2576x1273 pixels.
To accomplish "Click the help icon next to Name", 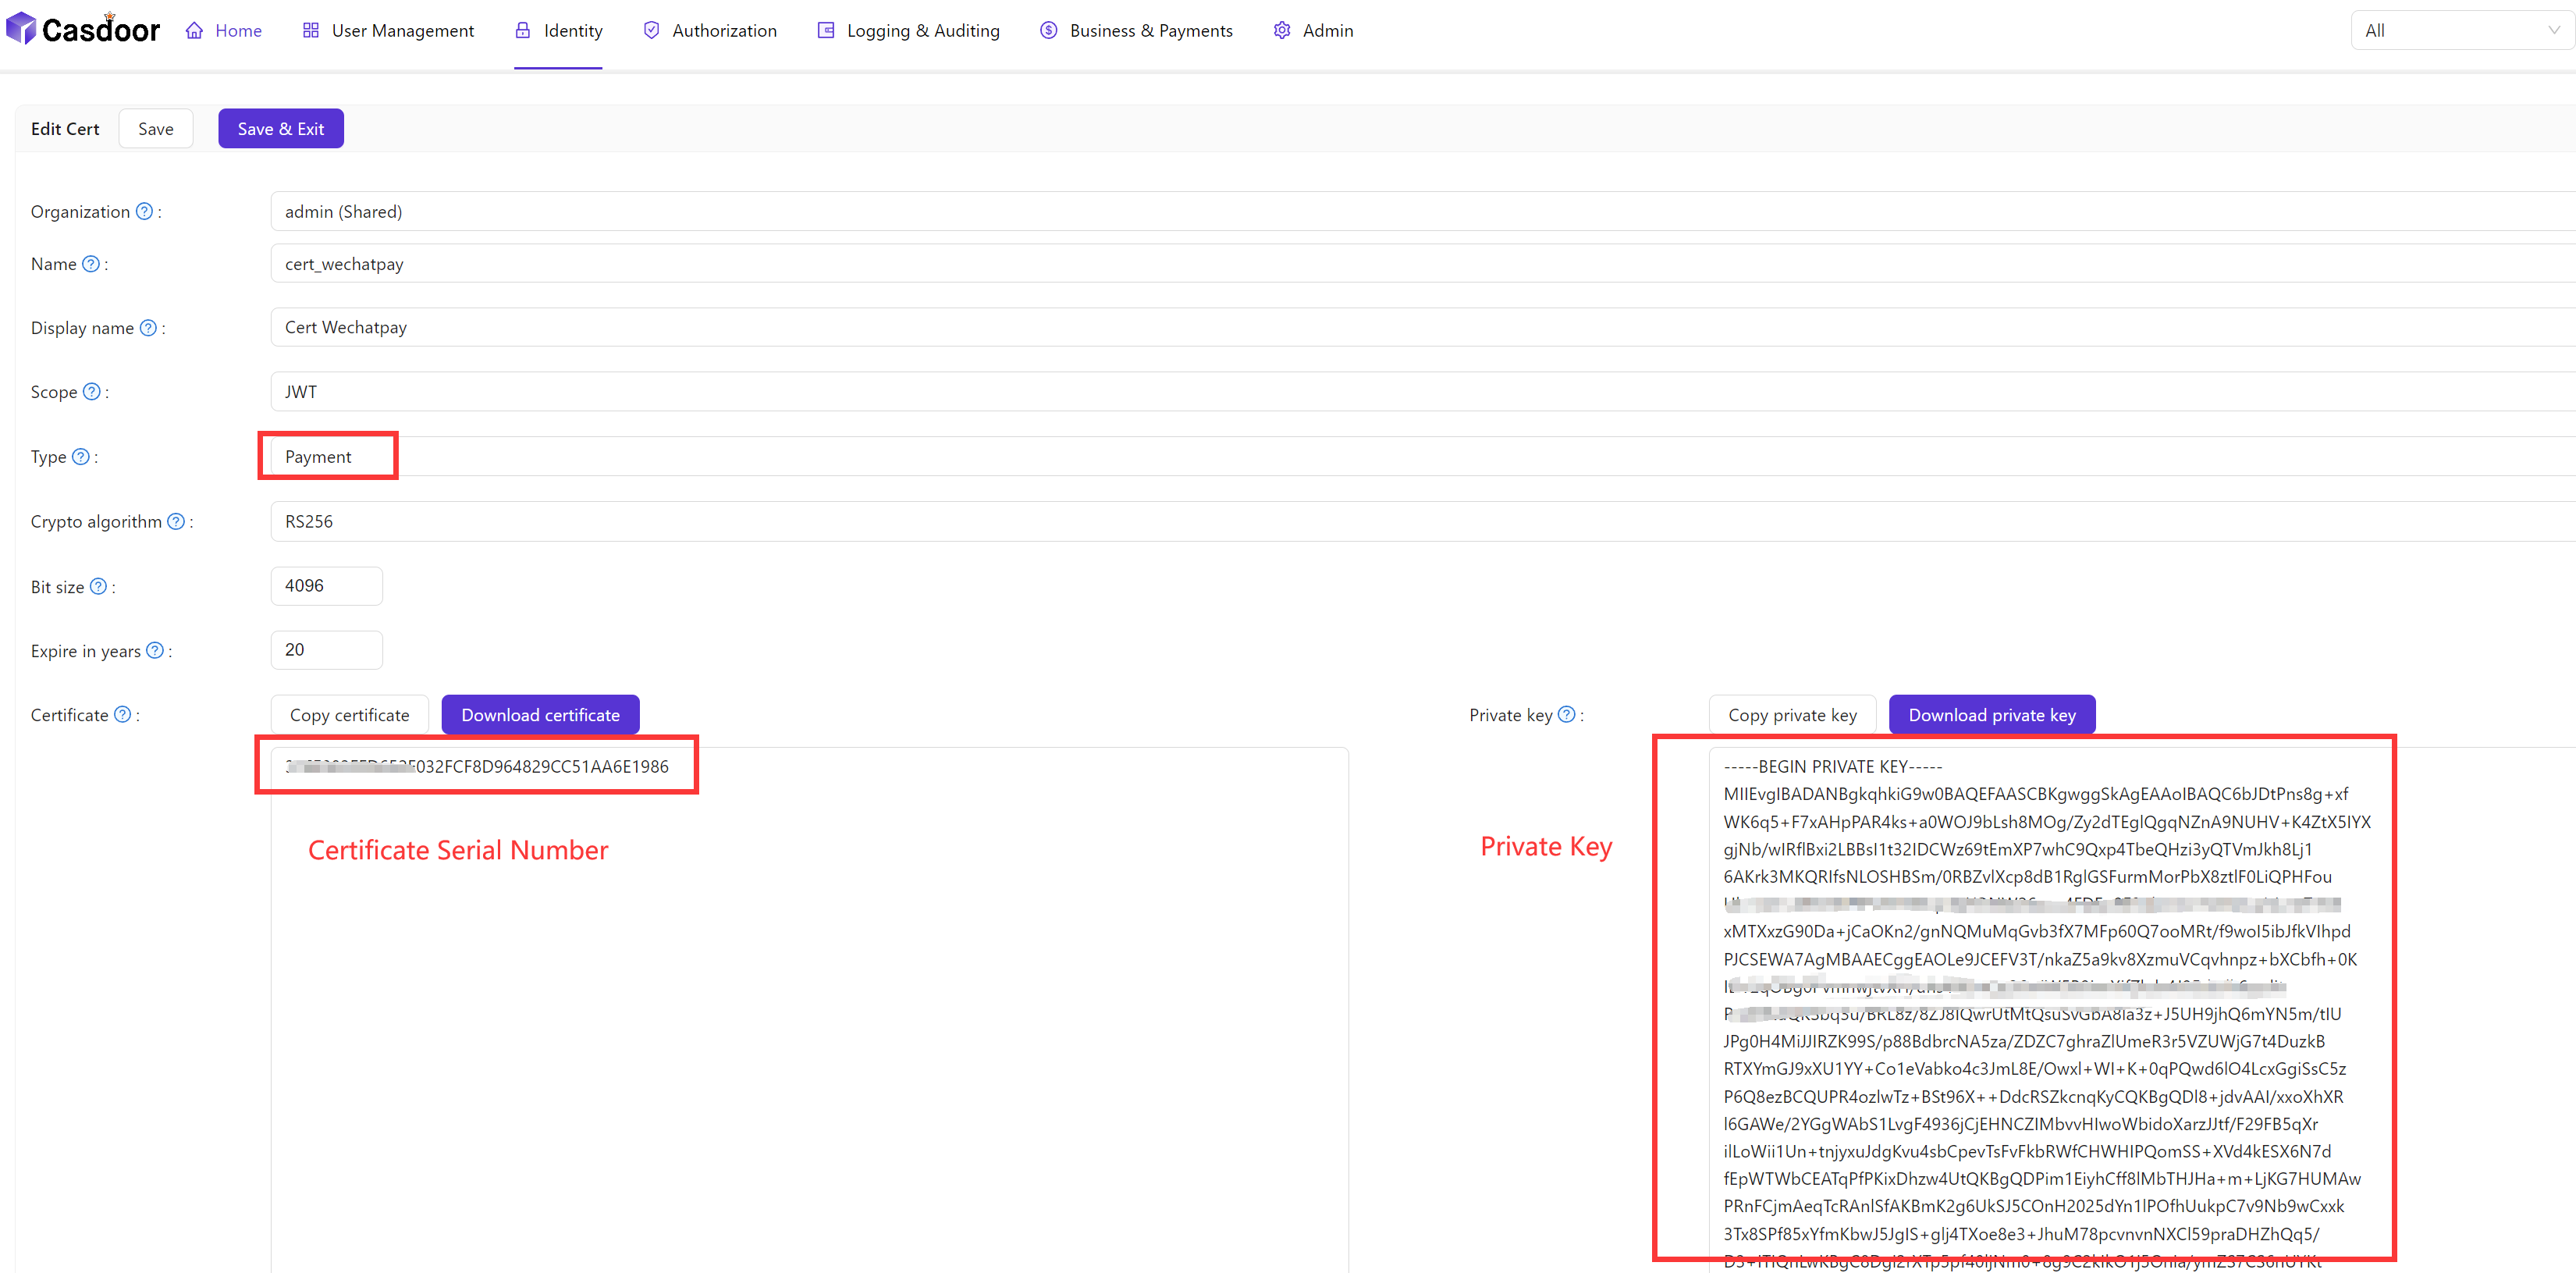I will [x=91, y=264].
